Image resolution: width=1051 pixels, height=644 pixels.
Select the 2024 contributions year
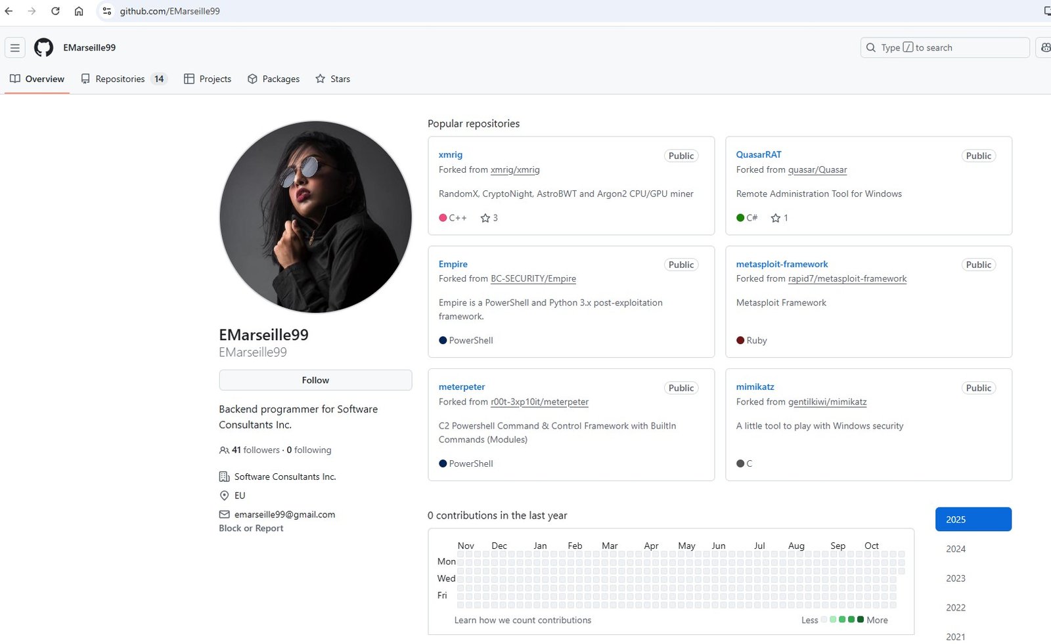[956, 549]
